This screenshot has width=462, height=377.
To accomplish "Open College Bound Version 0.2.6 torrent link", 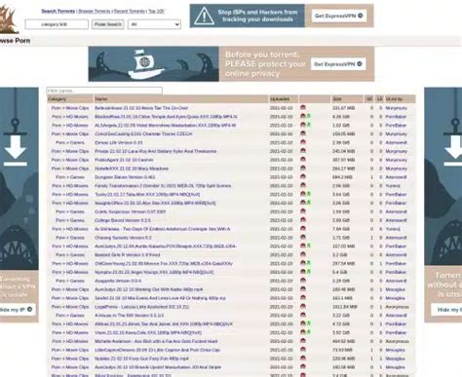I will pos(123,220).
